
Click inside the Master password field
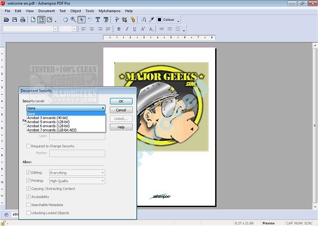[77, 153]
